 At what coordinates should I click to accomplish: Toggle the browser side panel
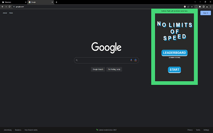coord(203,7)
